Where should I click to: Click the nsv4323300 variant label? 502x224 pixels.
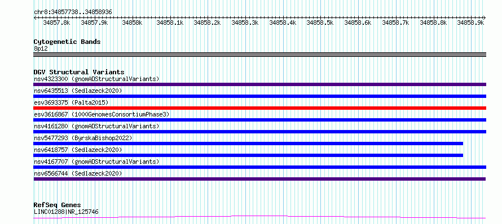tap(96, 79)
